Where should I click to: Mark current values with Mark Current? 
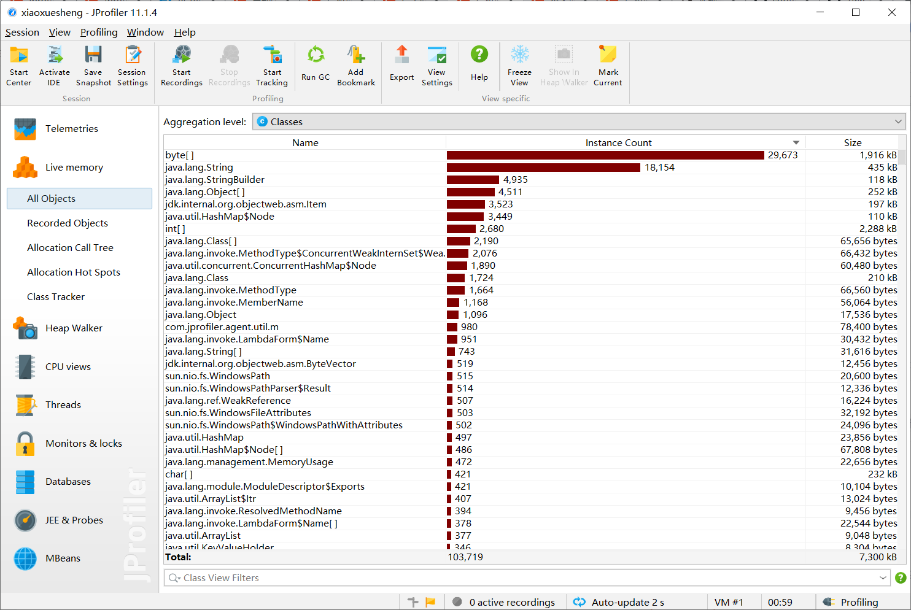pos(608,66)
